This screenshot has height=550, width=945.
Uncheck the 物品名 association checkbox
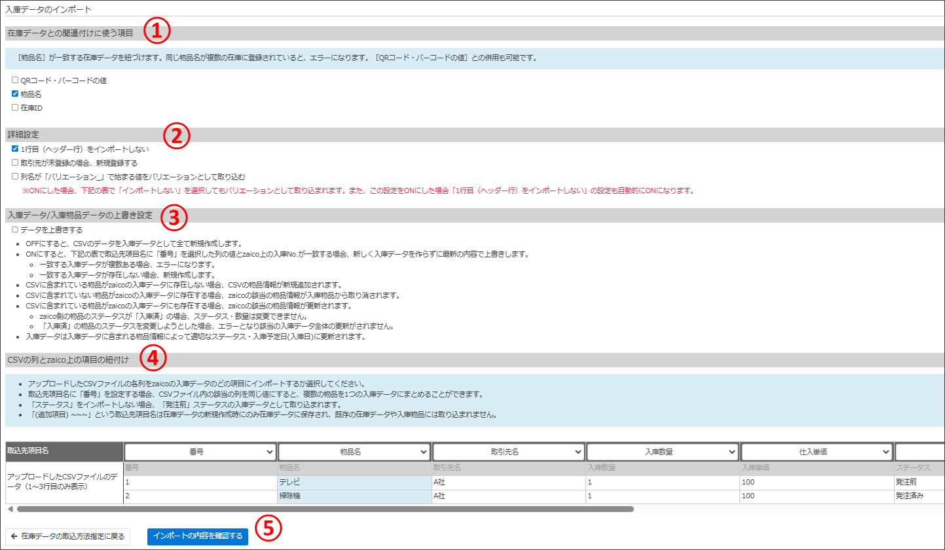(14, 94)
